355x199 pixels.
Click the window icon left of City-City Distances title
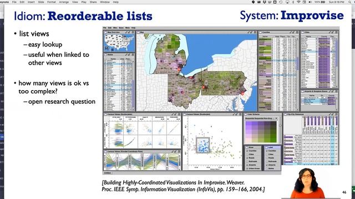click(x=285, y=114)
